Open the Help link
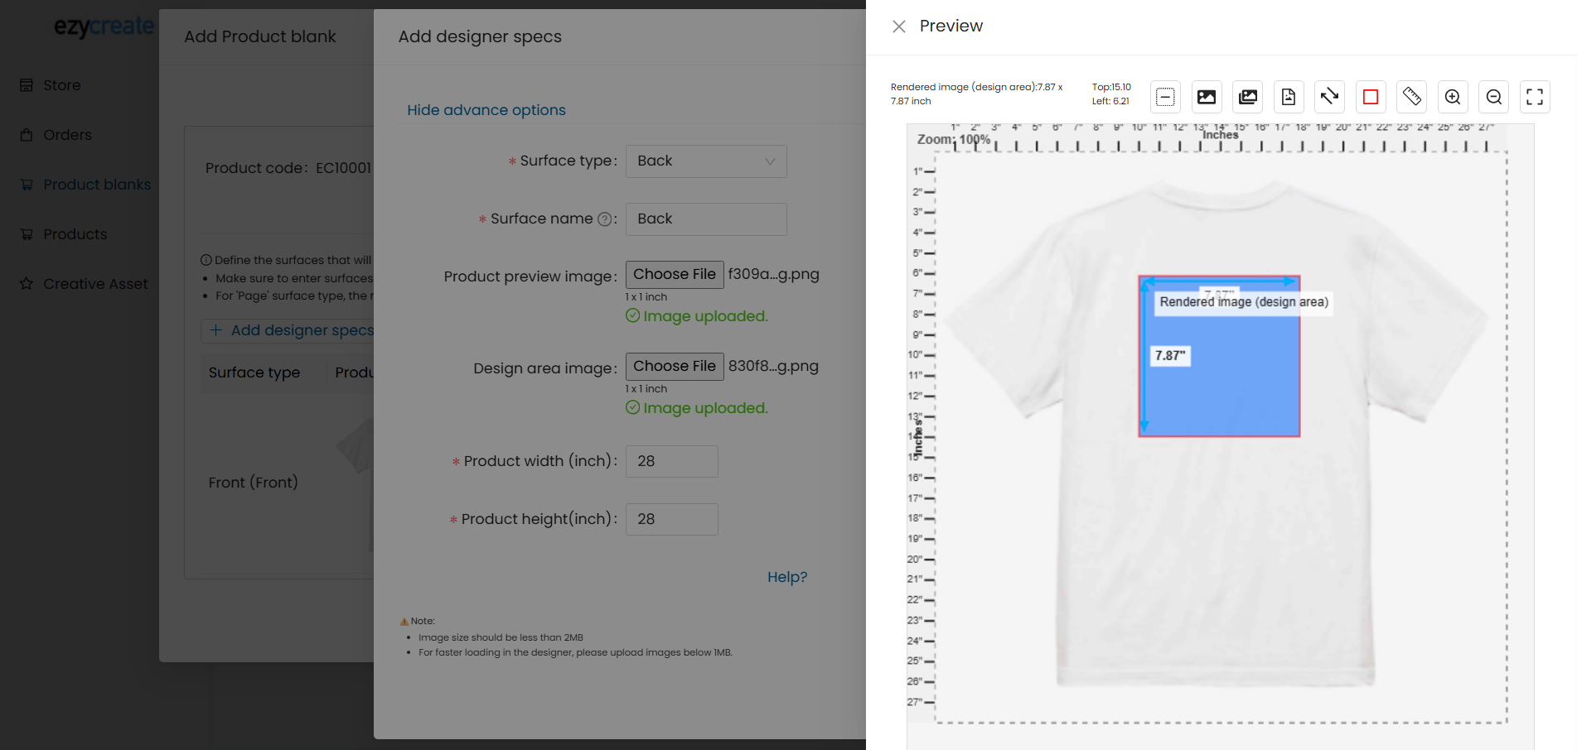This screenshot has height=750, width=1577. (x=786, y=577)
